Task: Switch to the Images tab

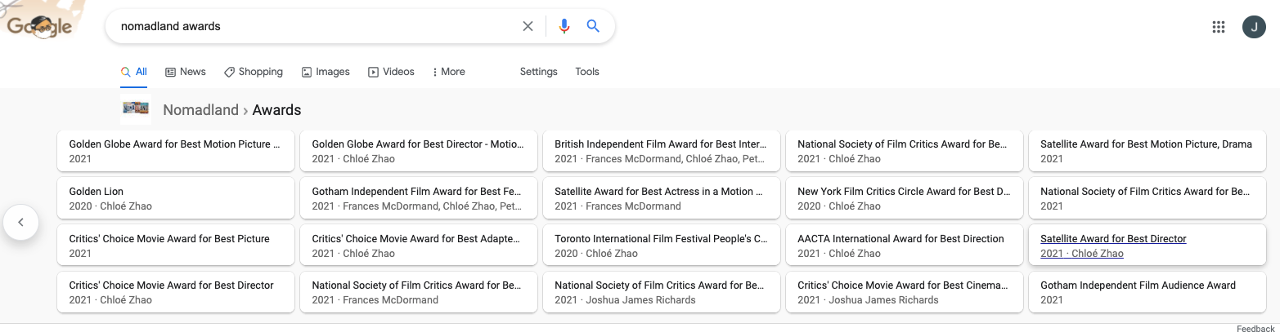Action: click(326, 72)
